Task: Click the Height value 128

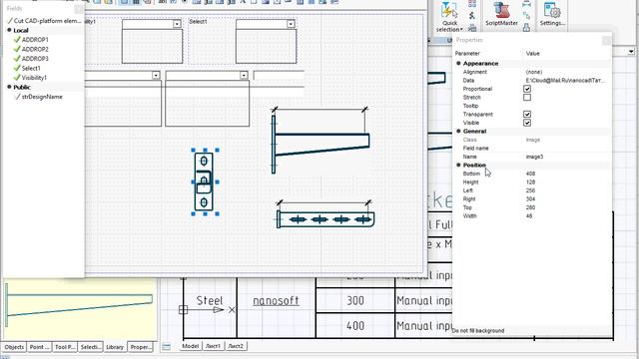Action: (x=530, y=181)
